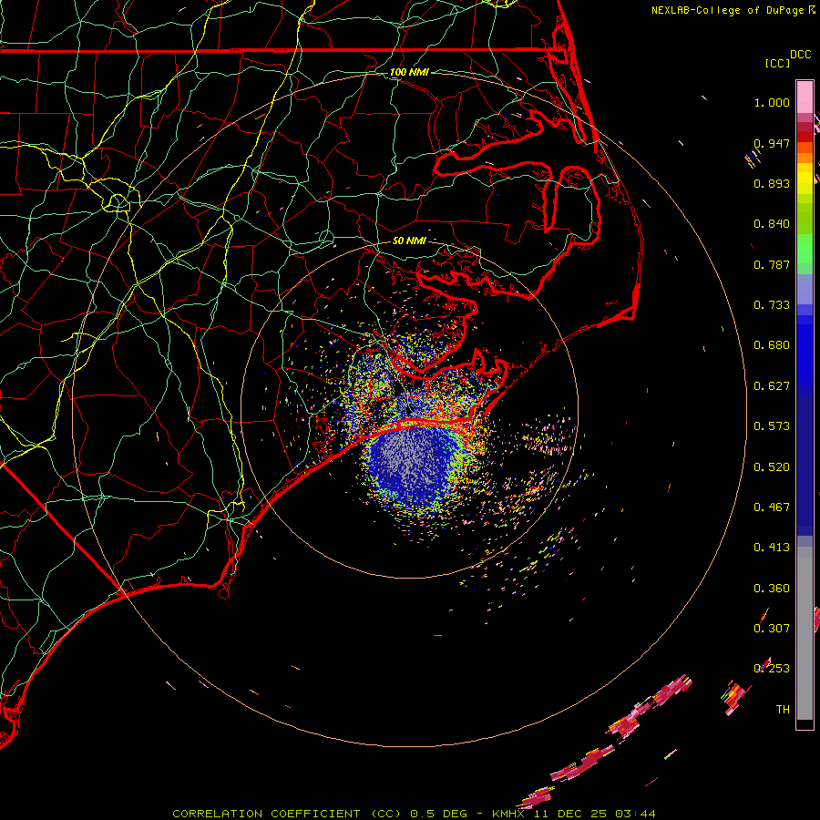This screenshot has height=820, width=820.
Task: Click the 0.840 color scale value
Action: 772,224
